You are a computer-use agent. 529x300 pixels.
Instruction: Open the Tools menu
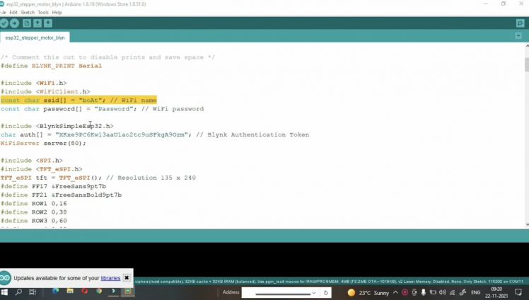click(43, 13)
